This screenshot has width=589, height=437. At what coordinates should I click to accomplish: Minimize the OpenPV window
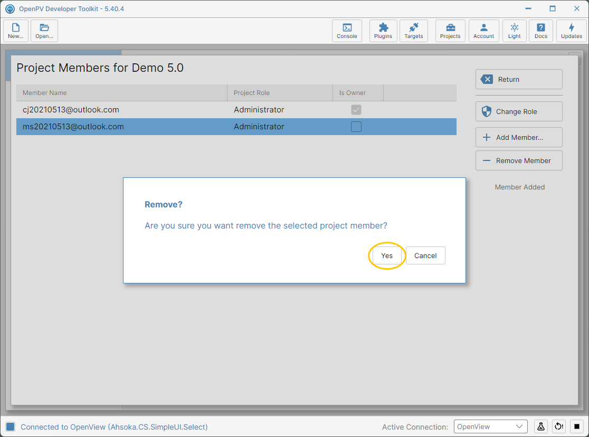click(x=528, y=8)
